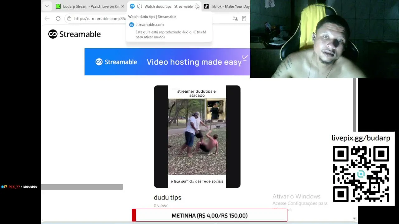399x224 pixels.
Task: Focus the streamable.com URL address field
Action: point(100,19)
